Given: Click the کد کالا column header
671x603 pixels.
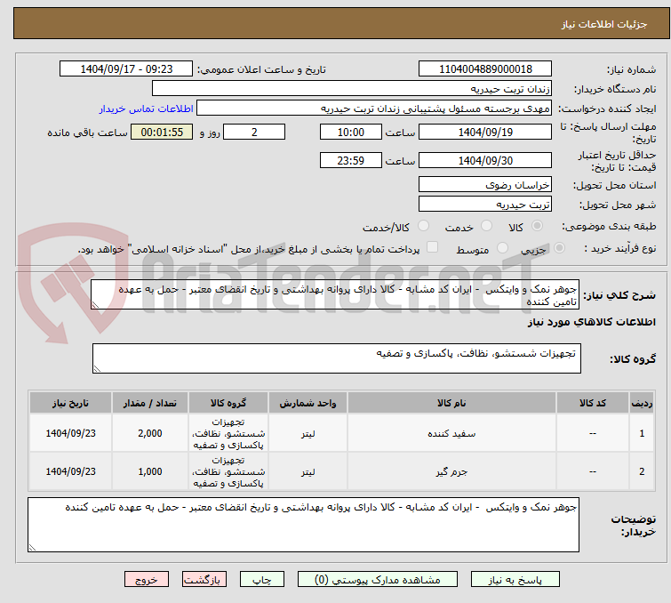Looking at the screenshot, I should click(592, 403).
